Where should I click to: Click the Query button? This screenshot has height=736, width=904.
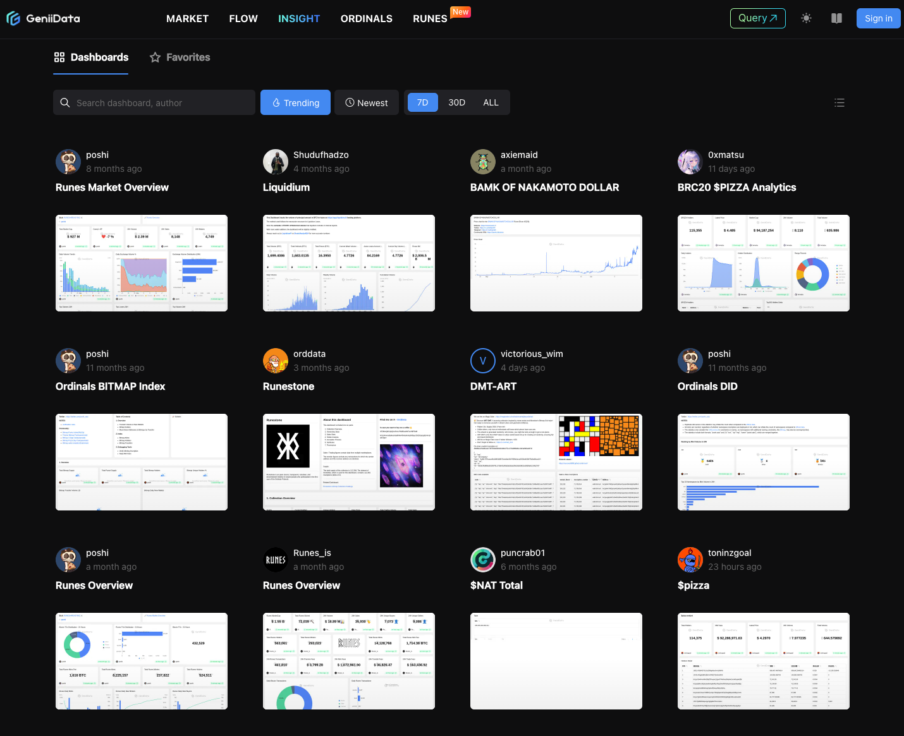tap(757, 18)
